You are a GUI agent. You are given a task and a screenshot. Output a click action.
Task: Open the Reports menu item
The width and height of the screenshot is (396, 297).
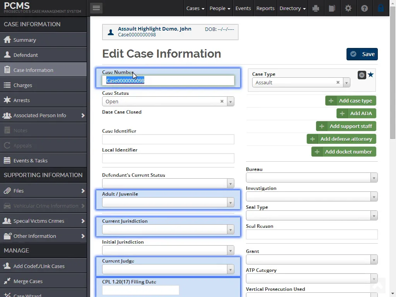pos(265,8)
